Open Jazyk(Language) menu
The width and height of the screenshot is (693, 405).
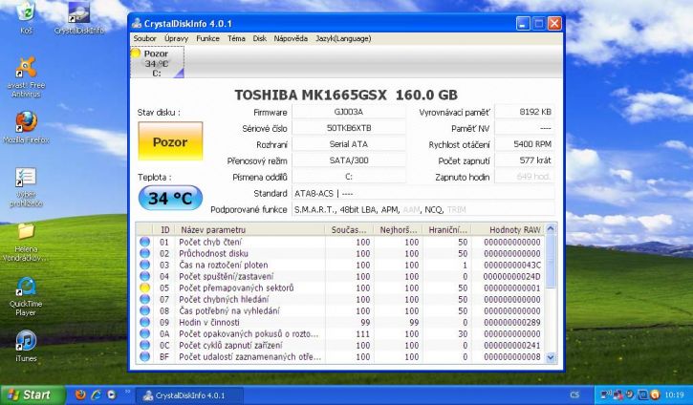point(343,38)
